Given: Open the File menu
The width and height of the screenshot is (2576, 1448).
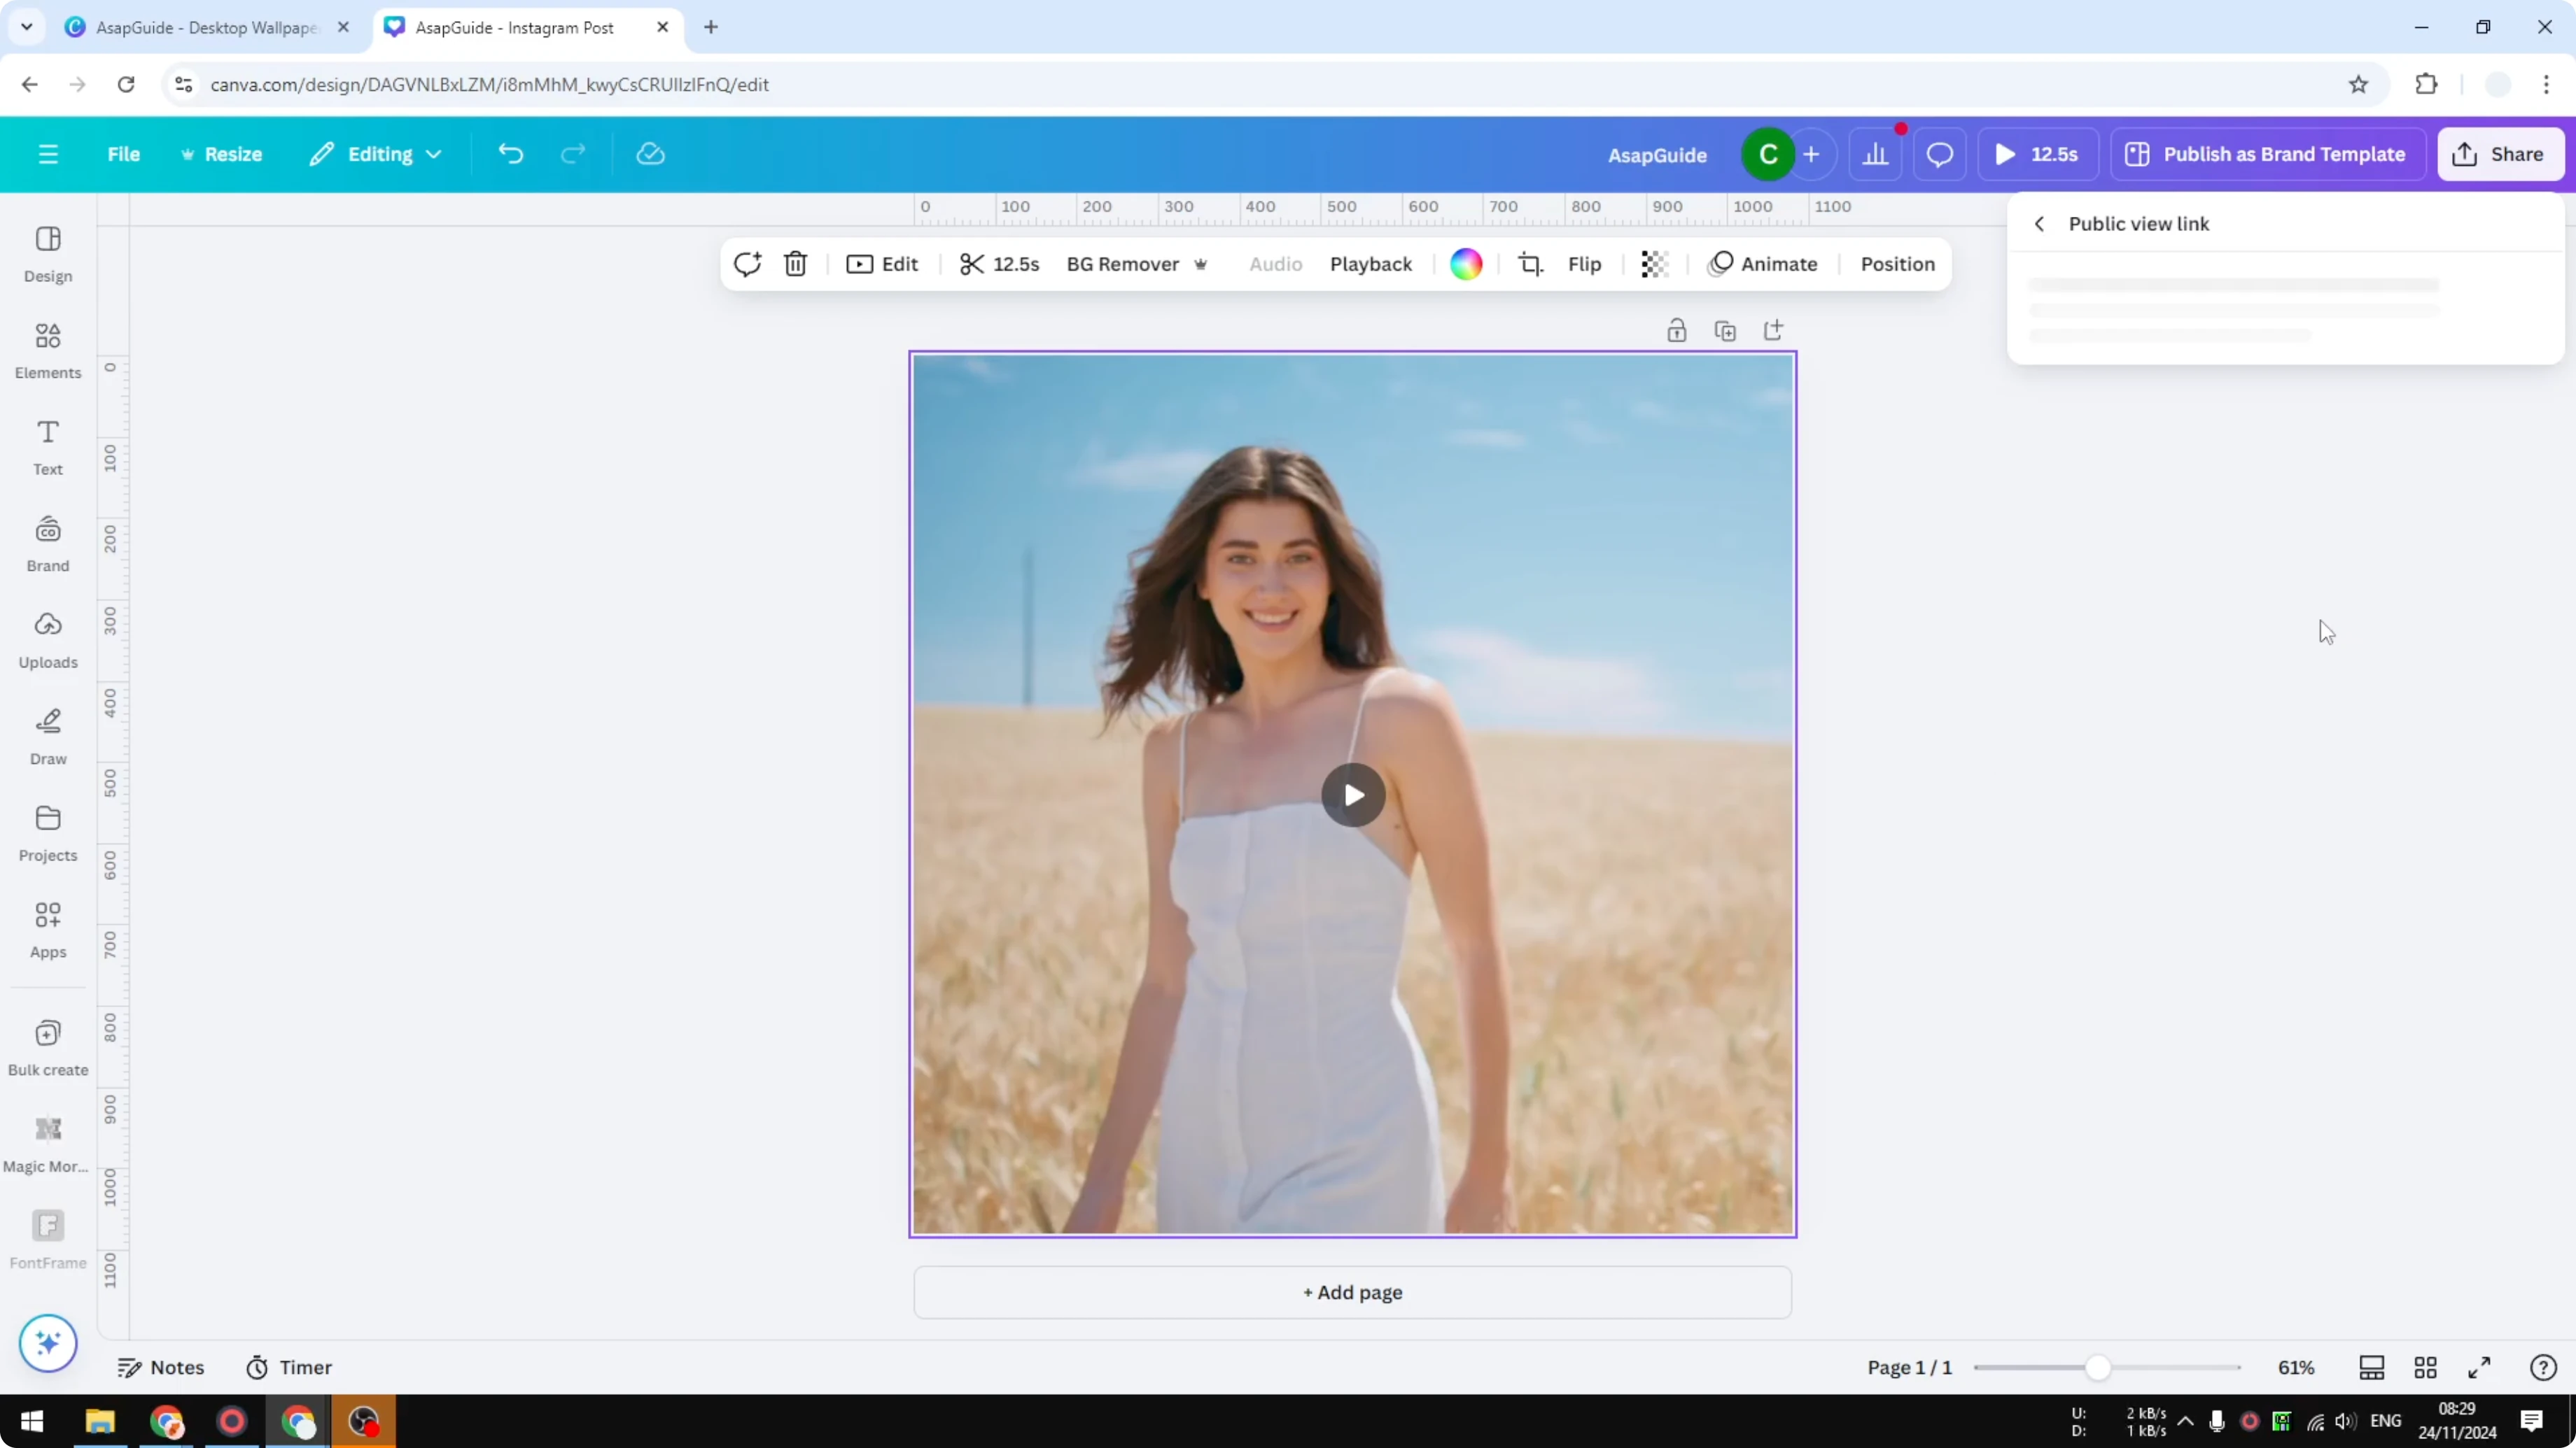Looking at the screenshot, I should tap(124, 153).
